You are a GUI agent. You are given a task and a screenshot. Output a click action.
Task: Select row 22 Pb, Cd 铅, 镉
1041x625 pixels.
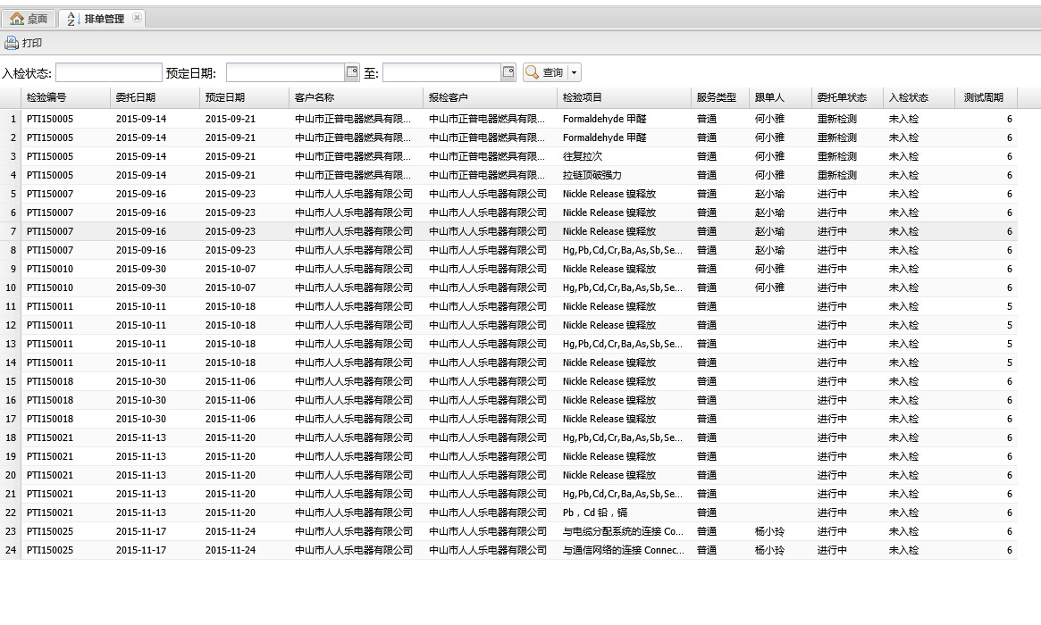(x=595, y=512)
